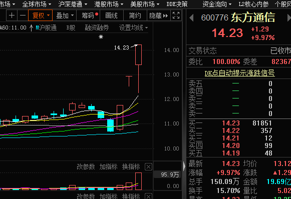Image resolution: width=291 pixels, height=199 pixels.
Task: Expand the 叠加 overlay dropdown
Action: point(65,15)
